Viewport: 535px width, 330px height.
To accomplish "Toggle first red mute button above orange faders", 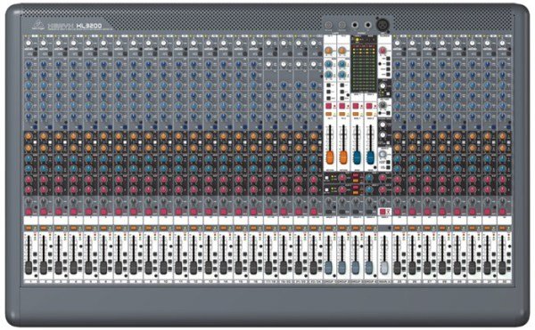I will pyautogui.click(x=329, y=107).
